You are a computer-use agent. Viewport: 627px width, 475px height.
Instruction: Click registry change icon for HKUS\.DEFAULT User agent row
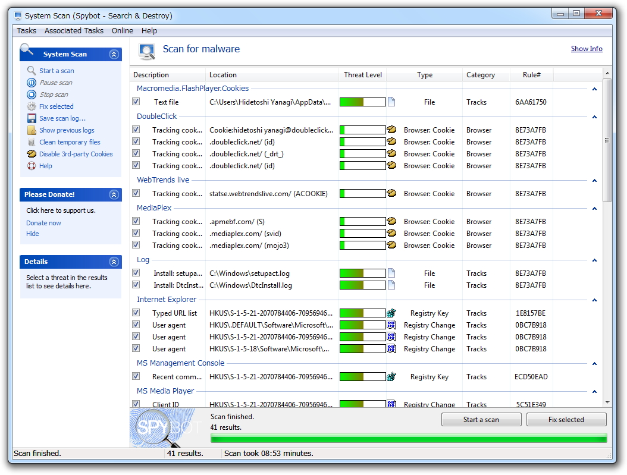click(x=391, y=325)
